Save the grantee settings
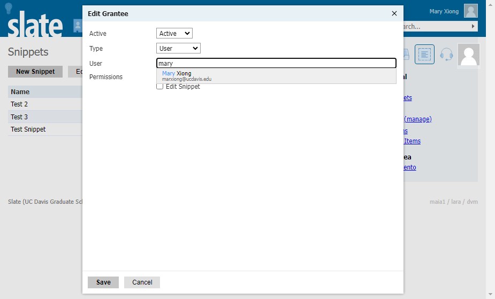This screenshot has width=495, height=299. tap(103, 282)
